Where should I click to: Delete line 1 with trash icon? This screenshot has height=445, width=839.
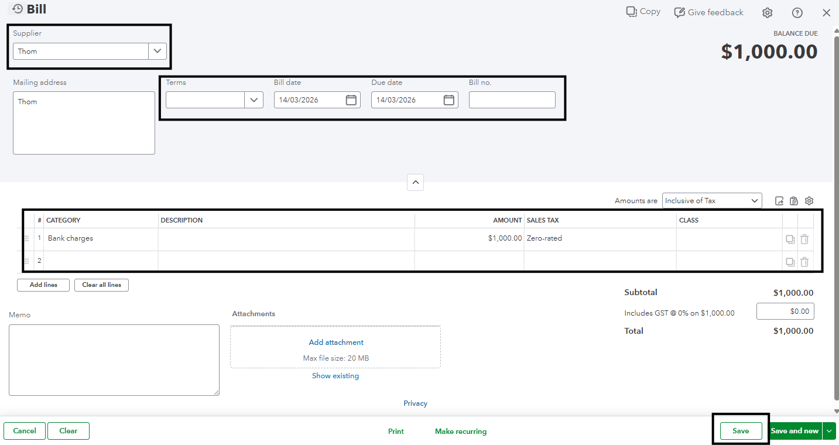(x=804, y=239)
